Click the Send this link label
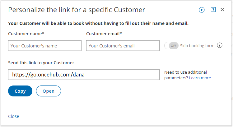 click(41, 63)
